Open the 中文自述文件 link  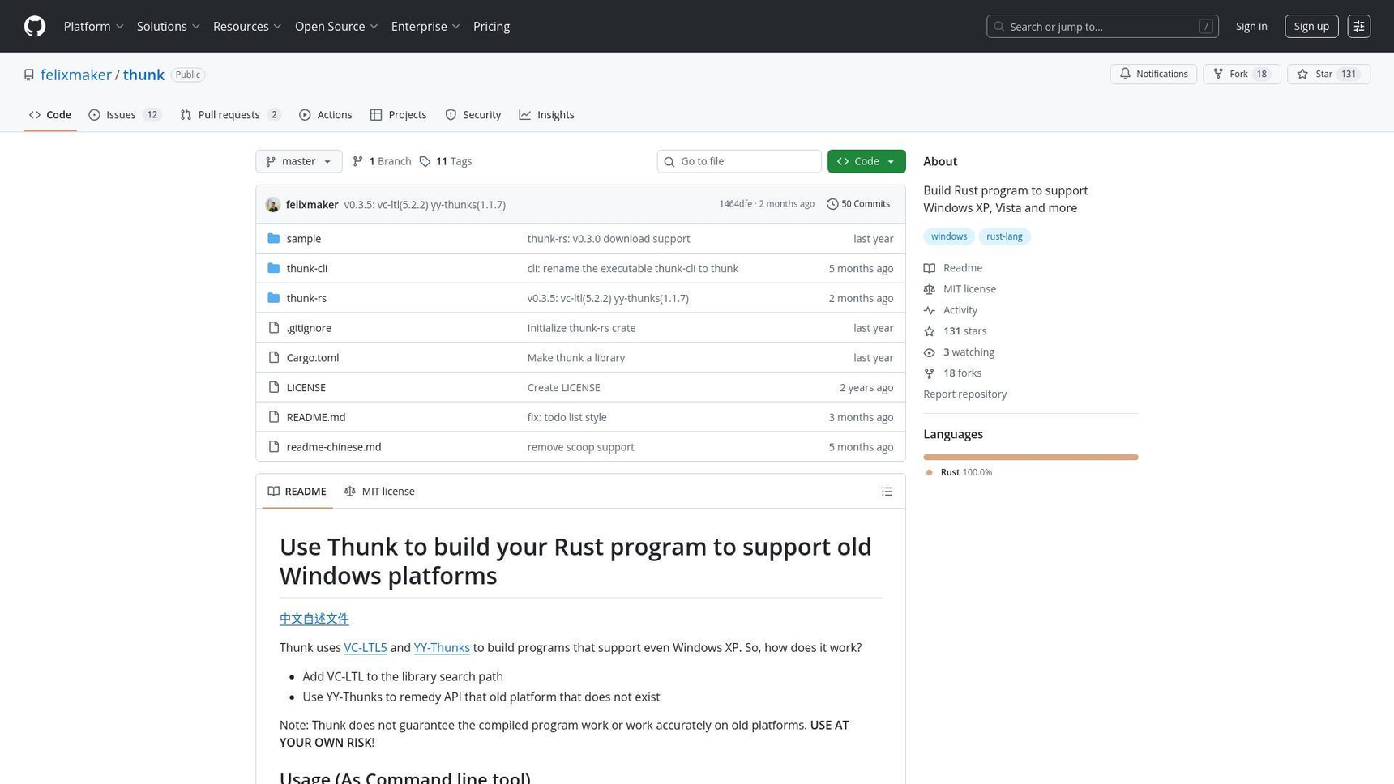(314, 619)
